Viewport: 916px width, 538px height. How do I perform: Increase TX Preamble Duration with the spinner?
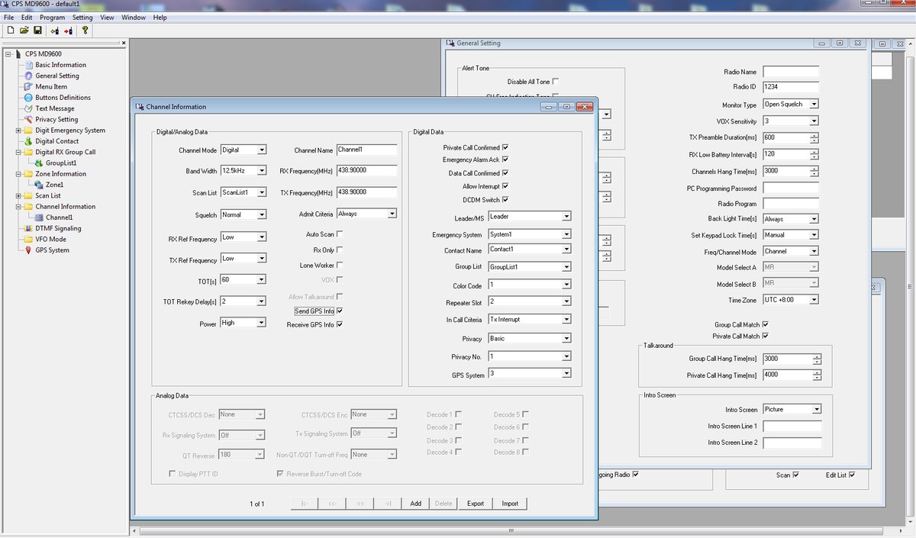click(814, 135)
